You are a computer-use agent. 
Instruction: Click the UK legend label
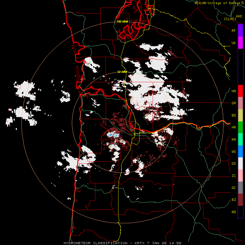[x=234, y=43]
